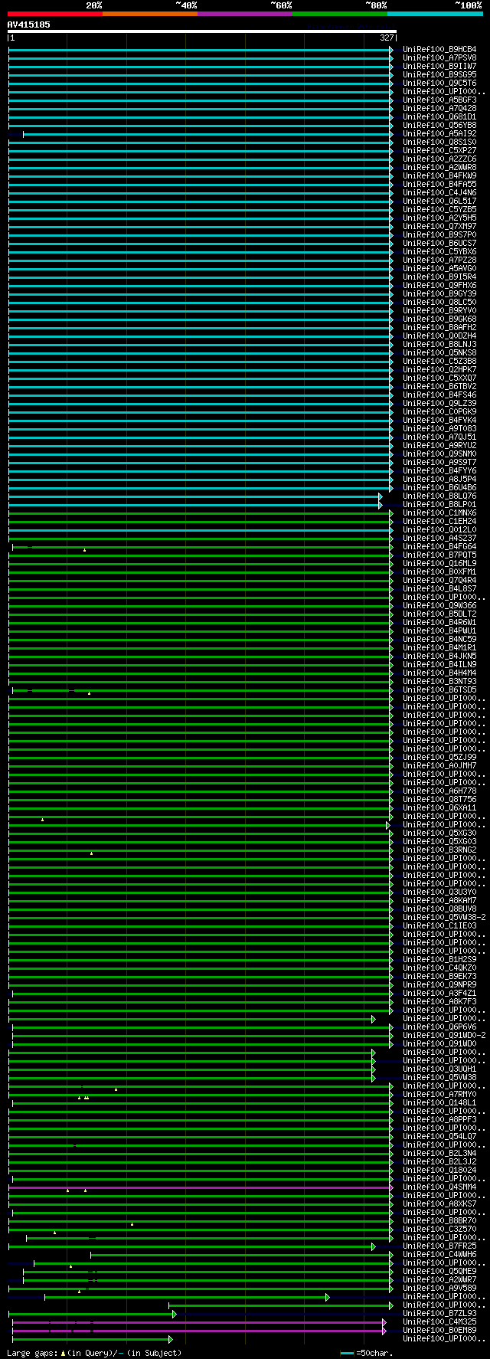Select the UniRef100_B1H2S9 label

point(439,960)
